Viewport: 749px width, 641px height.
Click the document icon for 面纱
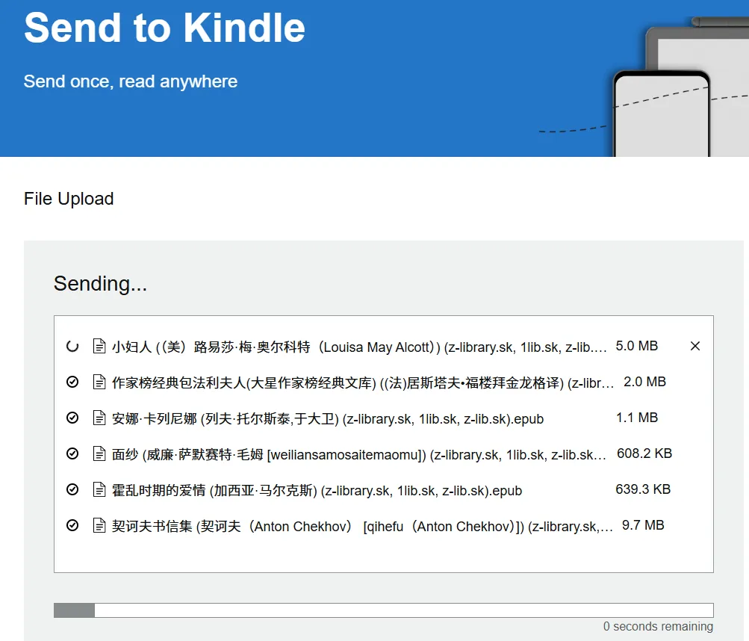(x=99, y=453)
